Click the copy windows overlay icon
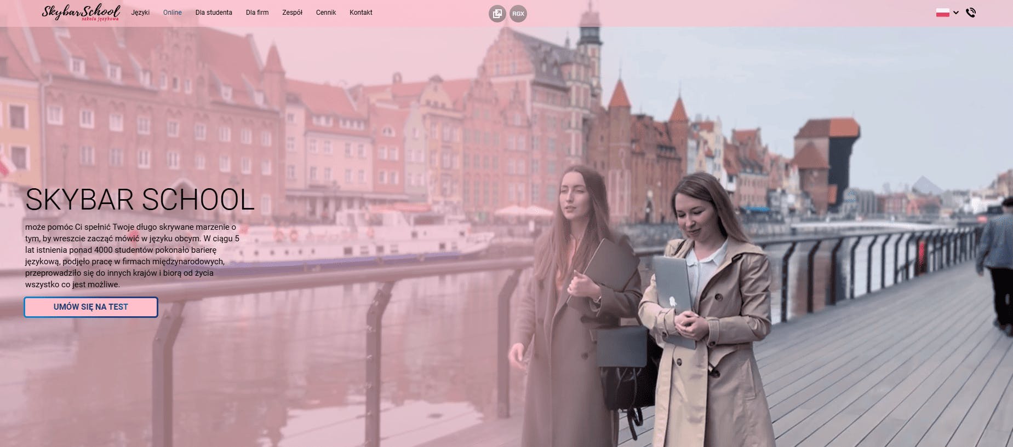1013x447 pixels. pos(497,14)
